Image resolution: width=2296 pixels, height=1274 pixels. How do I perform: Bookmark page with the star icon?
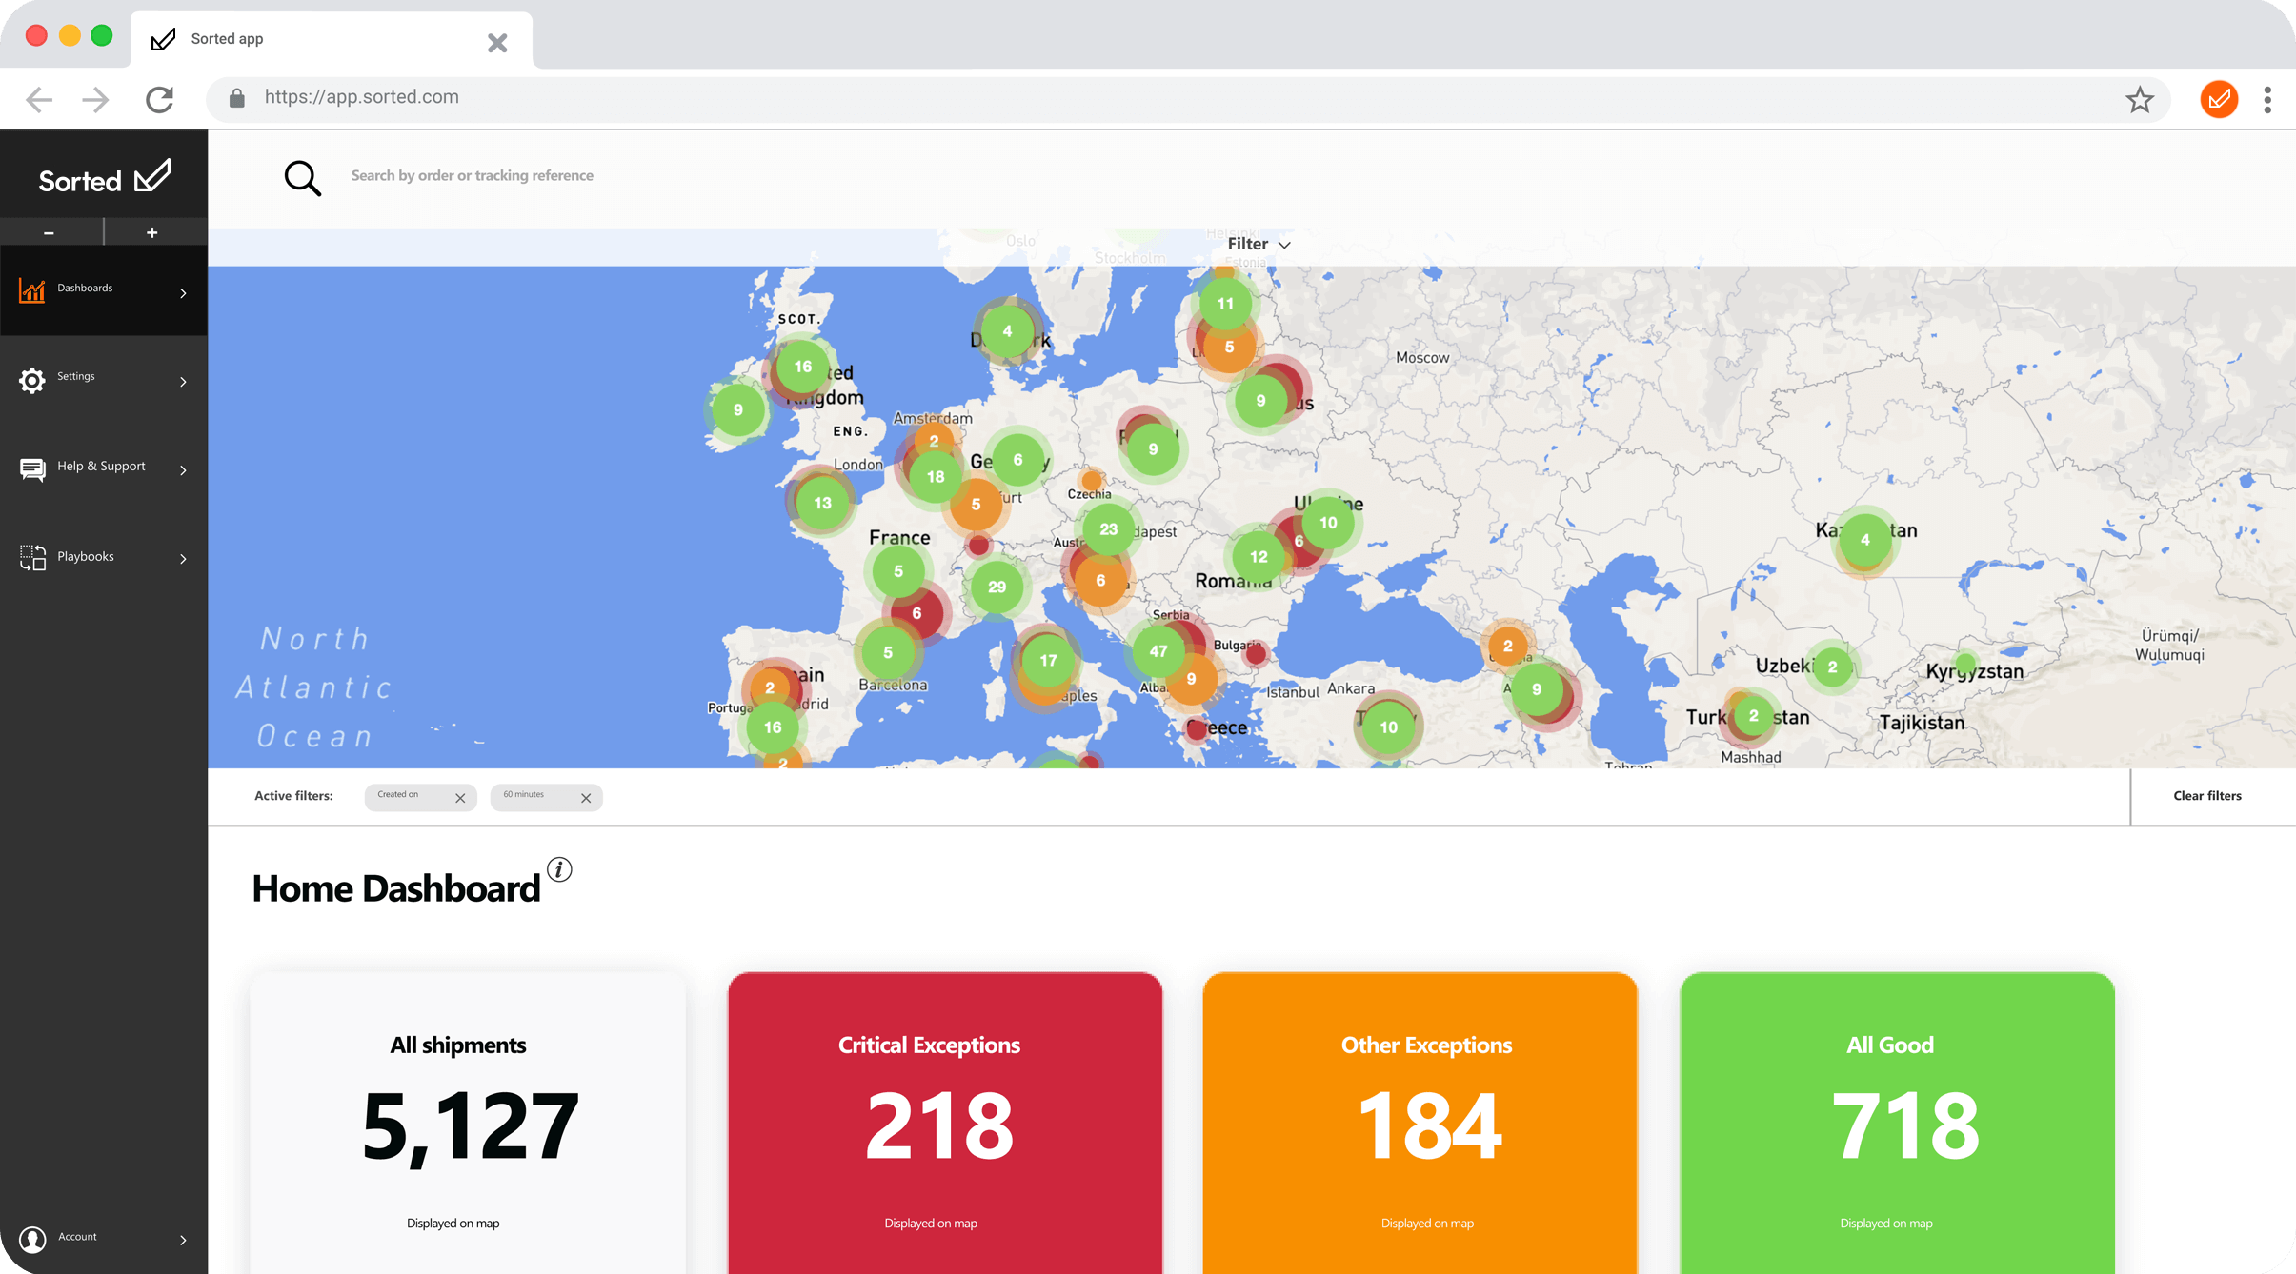point(2140,99)
